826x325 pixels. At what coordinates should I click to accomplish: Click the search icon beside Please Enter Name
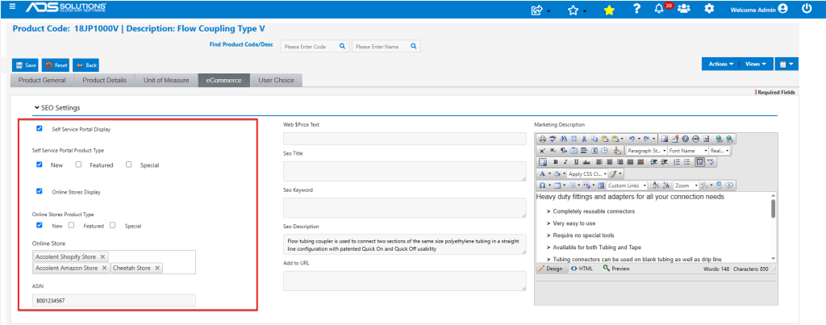click(414, 46)
